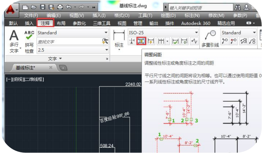This screenshot has height=153, width=262.
Task: Select the Multiline Text (多行文字) tool
Action: tap(14, 41)
